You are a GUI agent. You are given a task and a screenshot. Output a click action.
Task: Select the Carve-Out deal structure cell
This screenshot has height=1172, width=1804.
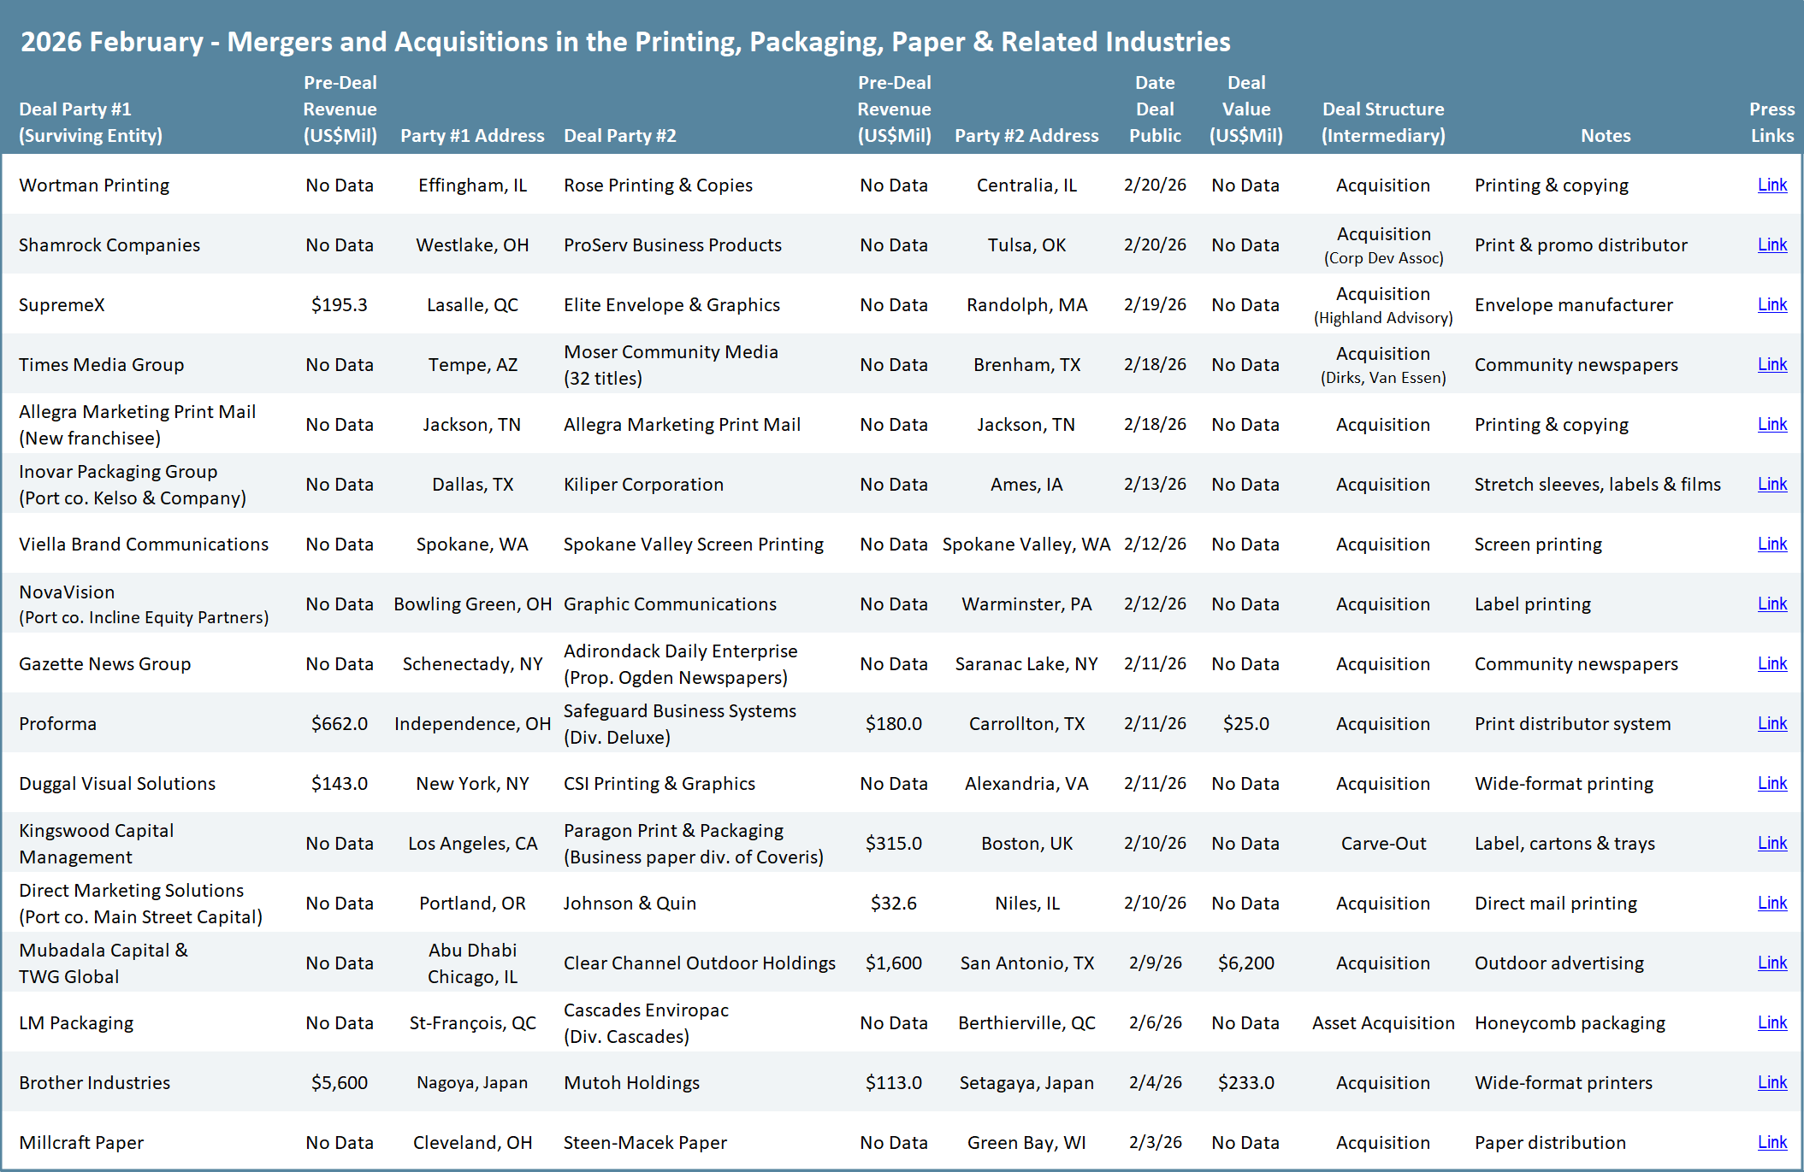click(x=1383, y=843)
